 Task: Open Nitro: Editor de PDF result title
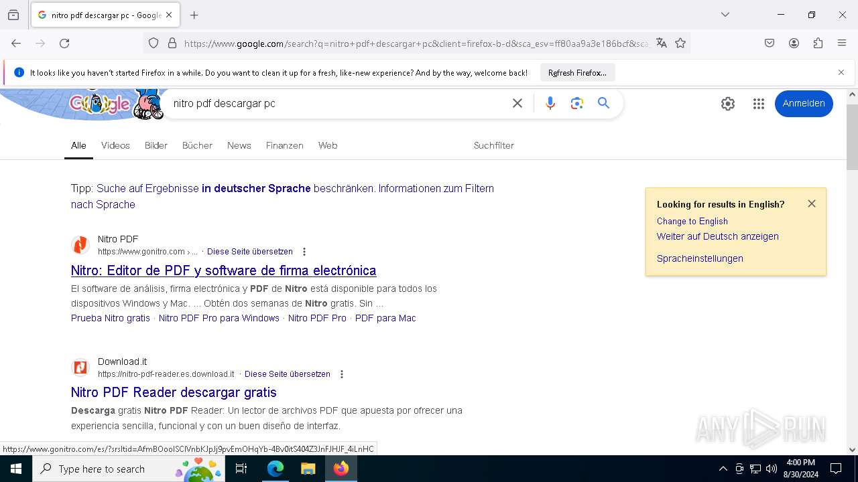(224, 270)
